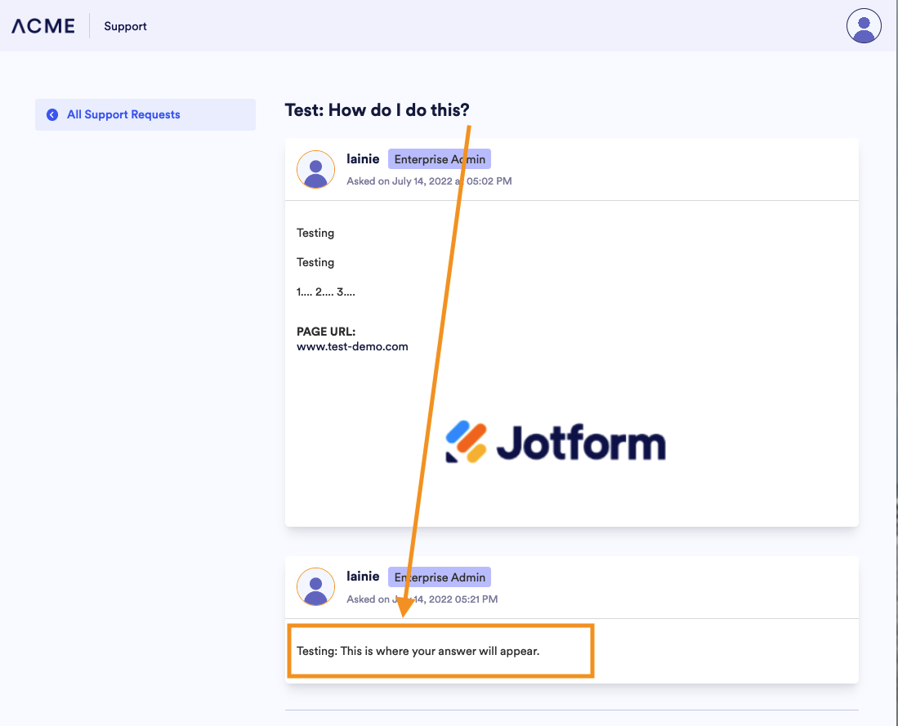898x726 pixels.
Task: Open the Support header link
Action: (125, 26)
